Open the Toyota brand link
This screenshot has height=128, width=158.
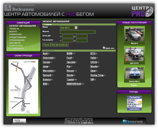(70, 79)
